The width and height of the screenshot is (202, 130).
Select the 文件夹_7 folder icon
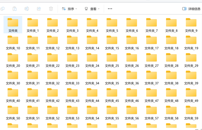tap(151, 22)
